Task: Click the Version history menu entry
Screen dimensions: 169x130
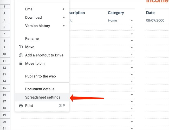Action: pos(37,26)
